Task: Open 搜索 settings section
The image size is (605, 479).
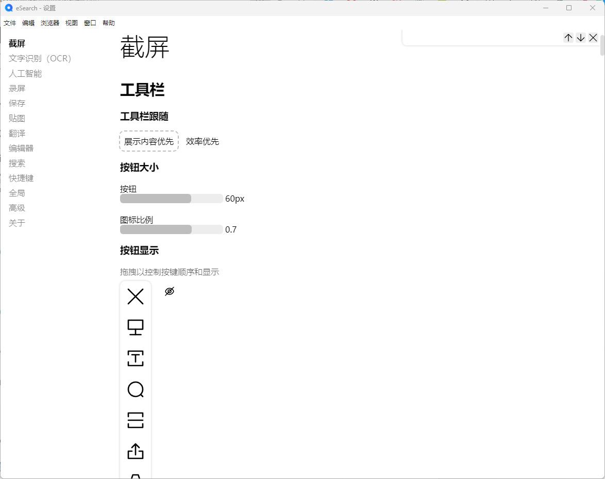Action: (17, 163)
